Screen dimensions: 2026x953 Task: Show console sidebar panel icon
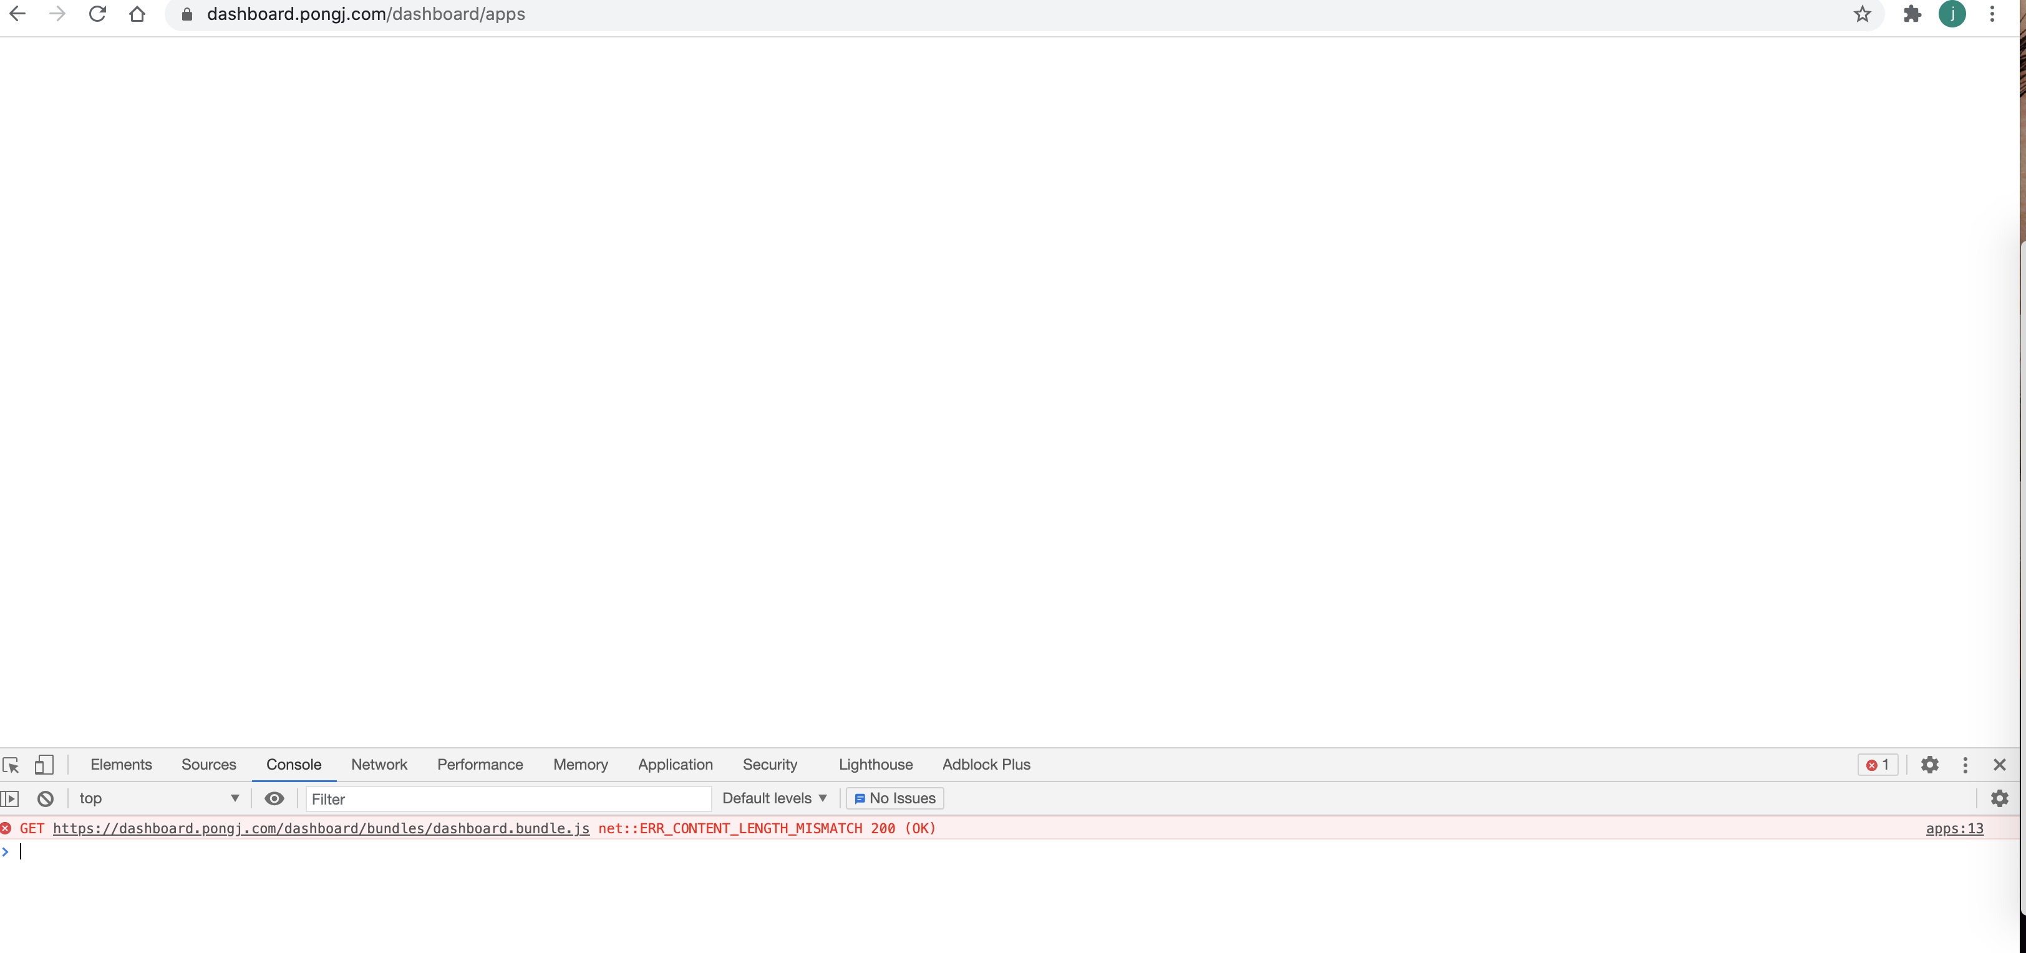(10, 798)
